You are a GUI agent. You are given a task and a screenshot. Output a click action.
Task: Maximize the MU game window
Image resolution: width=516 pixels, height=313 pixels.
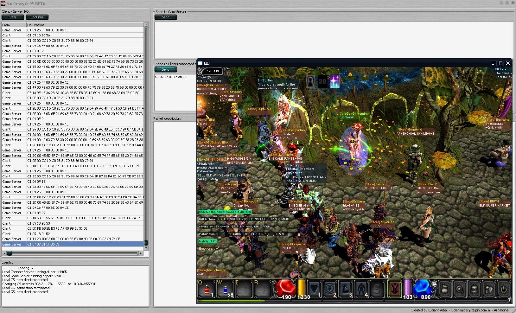[501, 63]
